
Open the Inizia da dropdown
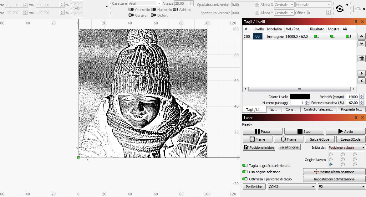tap(347, 148)
